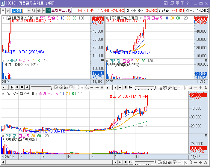Toggle the square before 종가 단순 in monthly chart
Image resolution: width=210 pixels, height=167 pixels.
click(x=37, y=18)
